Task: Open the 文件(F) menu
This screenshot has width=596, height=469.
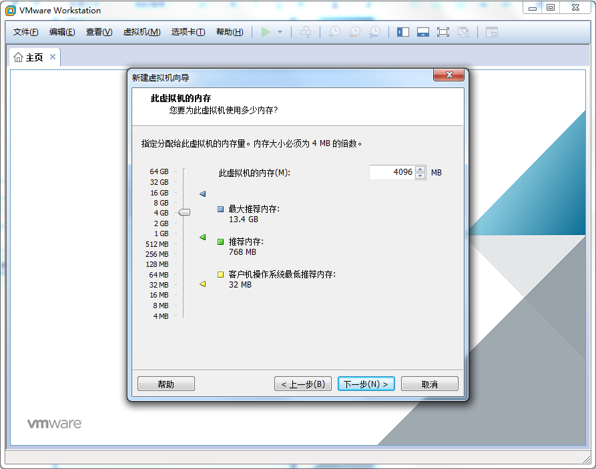Action: click(26, 32)
